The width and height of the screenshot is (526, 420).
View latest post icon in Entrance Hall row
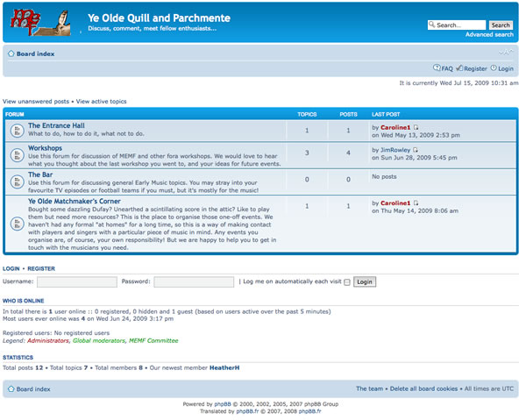(x=416, y=127)
